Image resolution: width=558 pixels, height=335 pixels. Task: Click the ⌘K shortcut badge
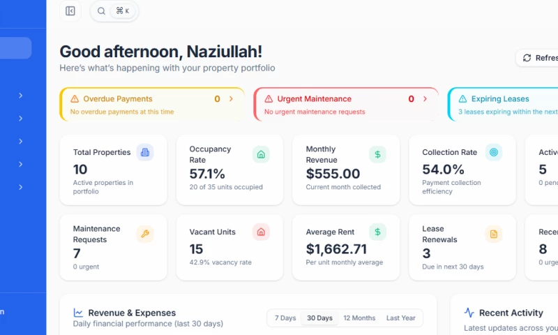[123, 11]
